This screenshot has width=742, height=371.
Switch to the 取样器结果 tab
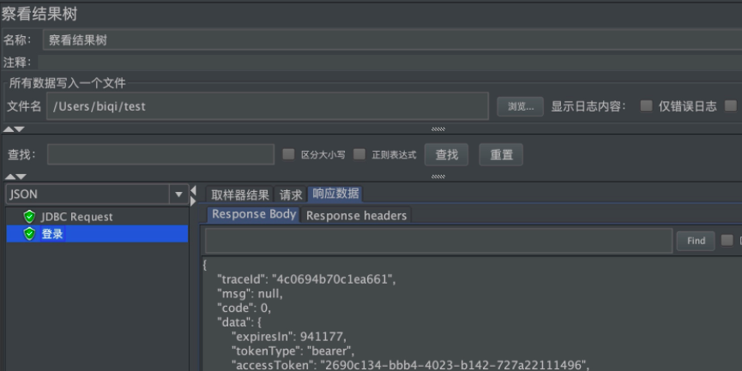pos(240,194)
